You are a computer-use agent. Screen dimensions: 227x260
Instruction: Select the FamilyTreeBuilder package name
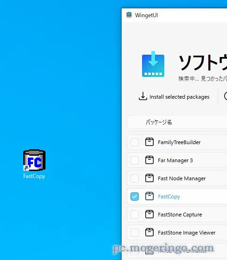click(x=179, y=142)
